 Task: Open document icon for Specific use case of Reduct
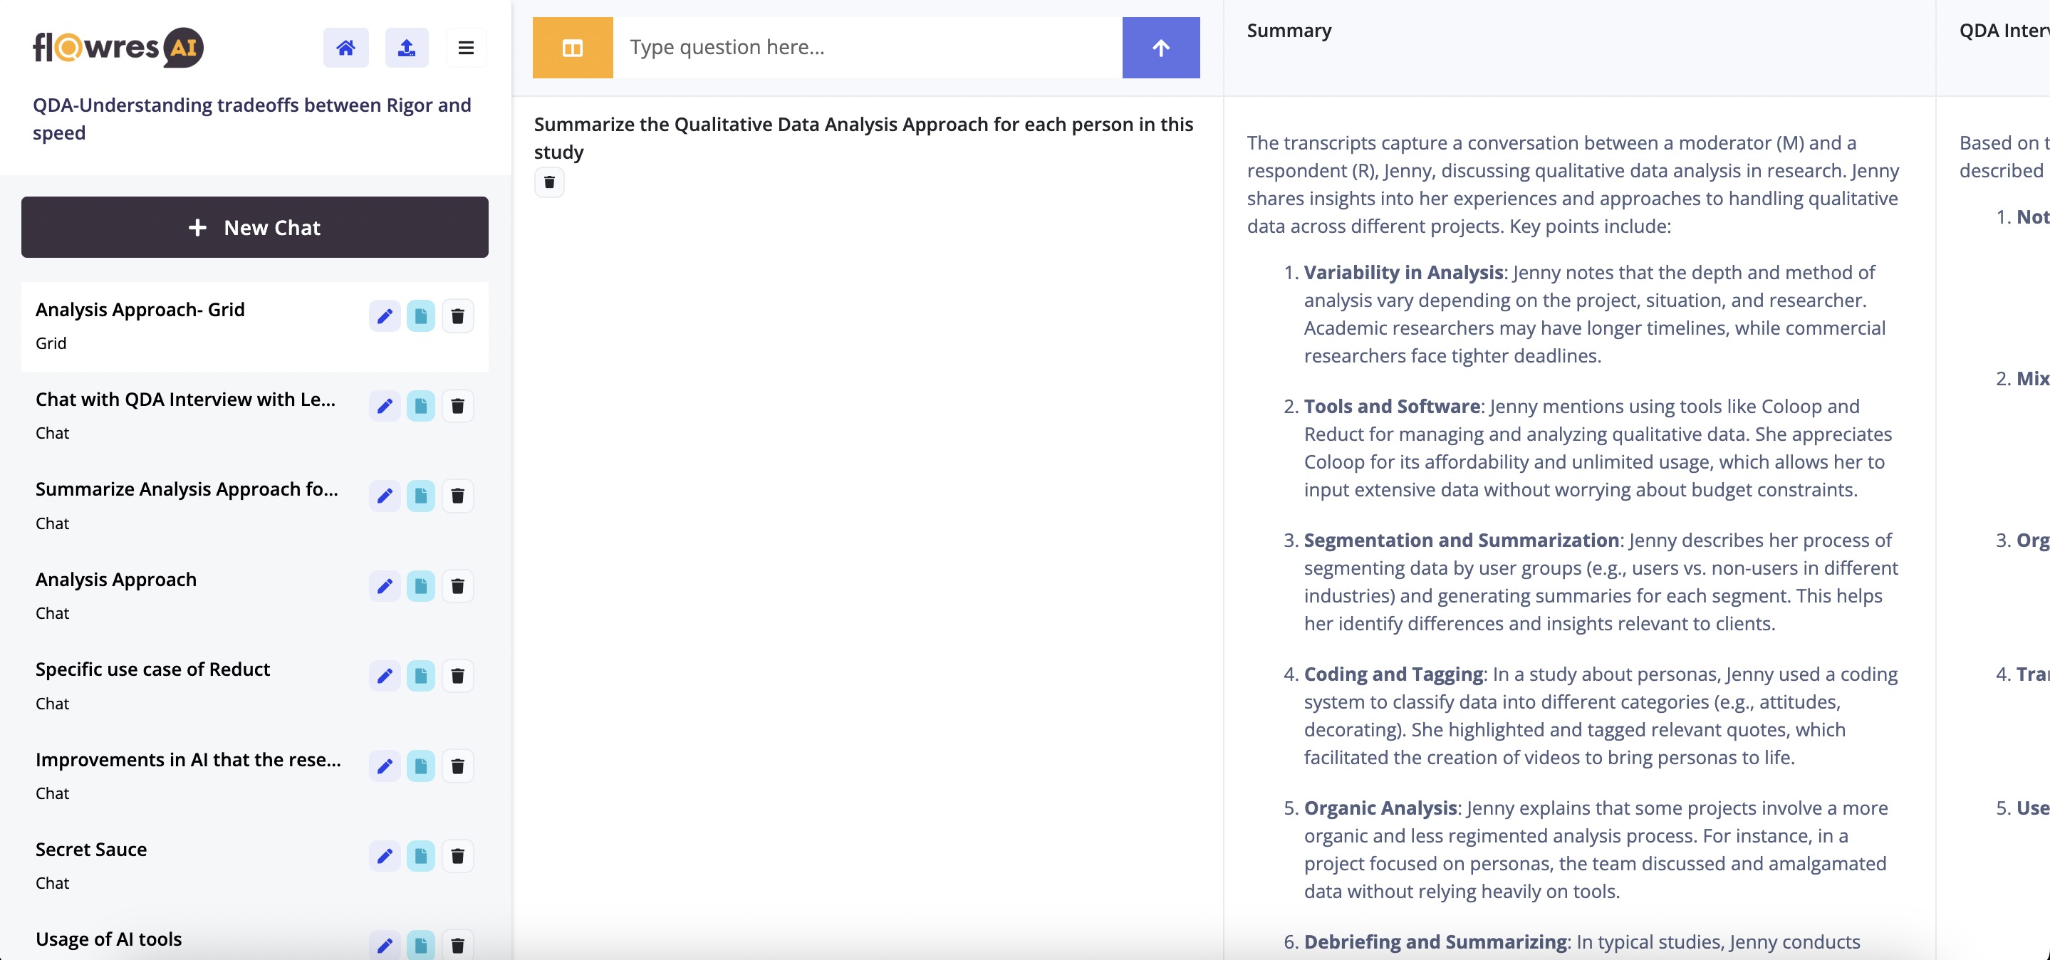[x=421, y=676]
